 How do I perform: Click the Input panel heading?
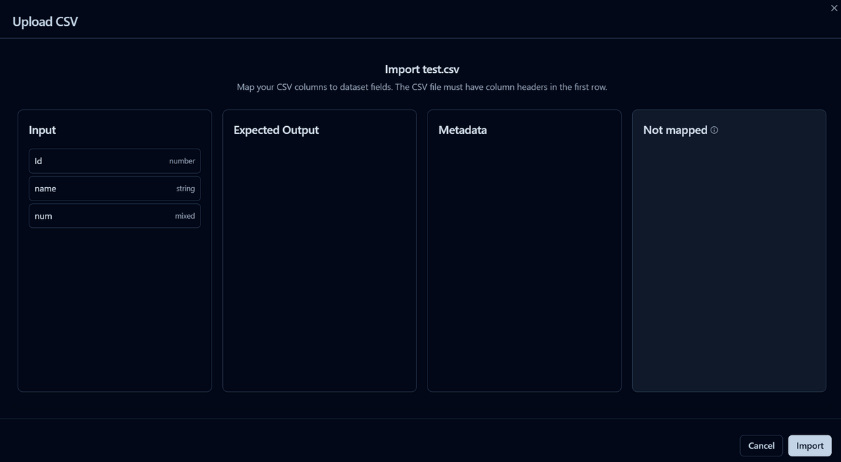pos(42,130)
